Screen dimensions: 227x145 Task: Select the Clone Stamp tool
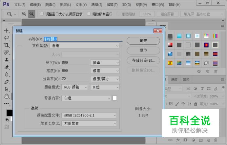coord(7,60)
